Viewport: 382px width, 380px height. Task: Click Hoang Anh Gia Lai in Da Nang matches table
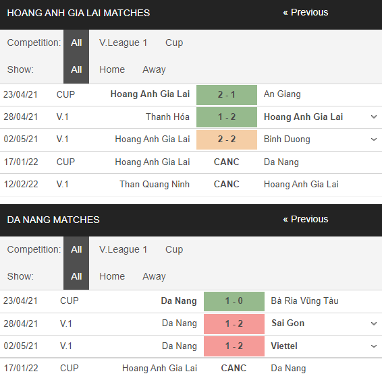(x=159, y=369)
